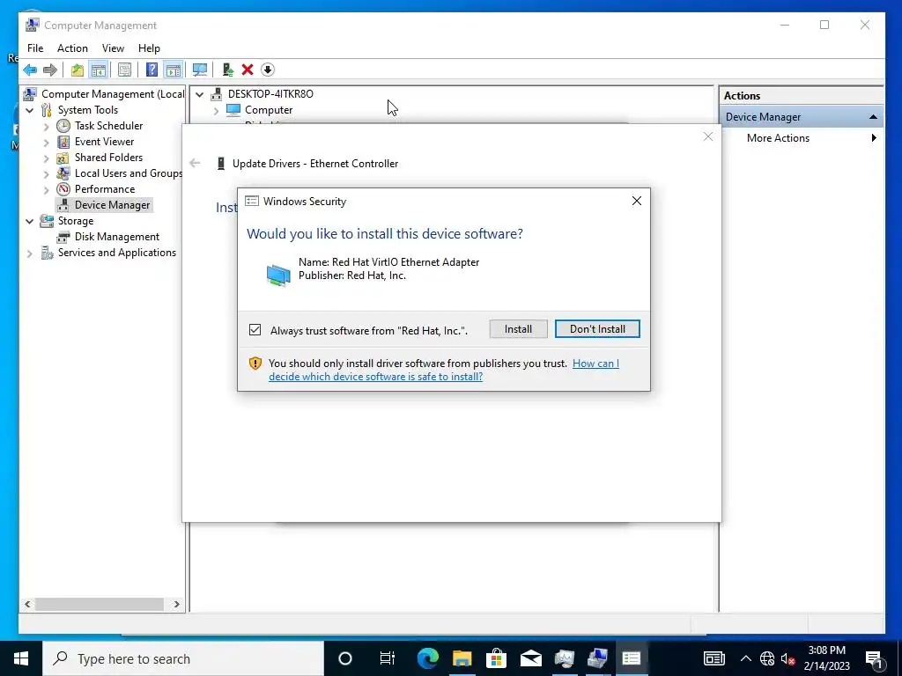Viewport: 902px width, 676px height.
Task: Click the left pane horizontal scrollbar thumb
Action: (x=99, y=604)
